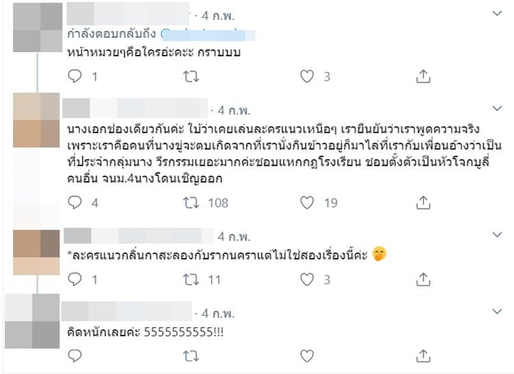The width and height of the screenshot is (514, 374).
Task: Reply to the คิดหนักเลยค่ะ tweet
Action: [x=75, y=356]
